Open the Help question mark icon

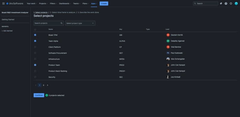pyautogui.click(x=226, y=4)
